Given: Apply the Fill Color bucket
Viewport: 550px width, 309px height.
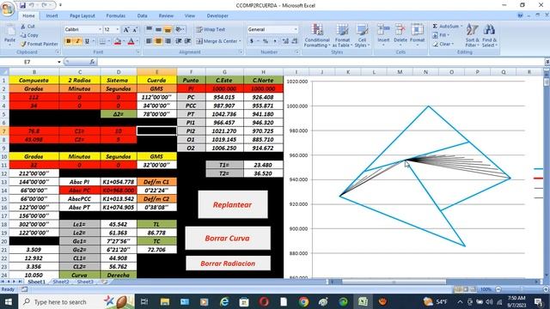Looking at the screenshot, I should [x=118, y=41].
